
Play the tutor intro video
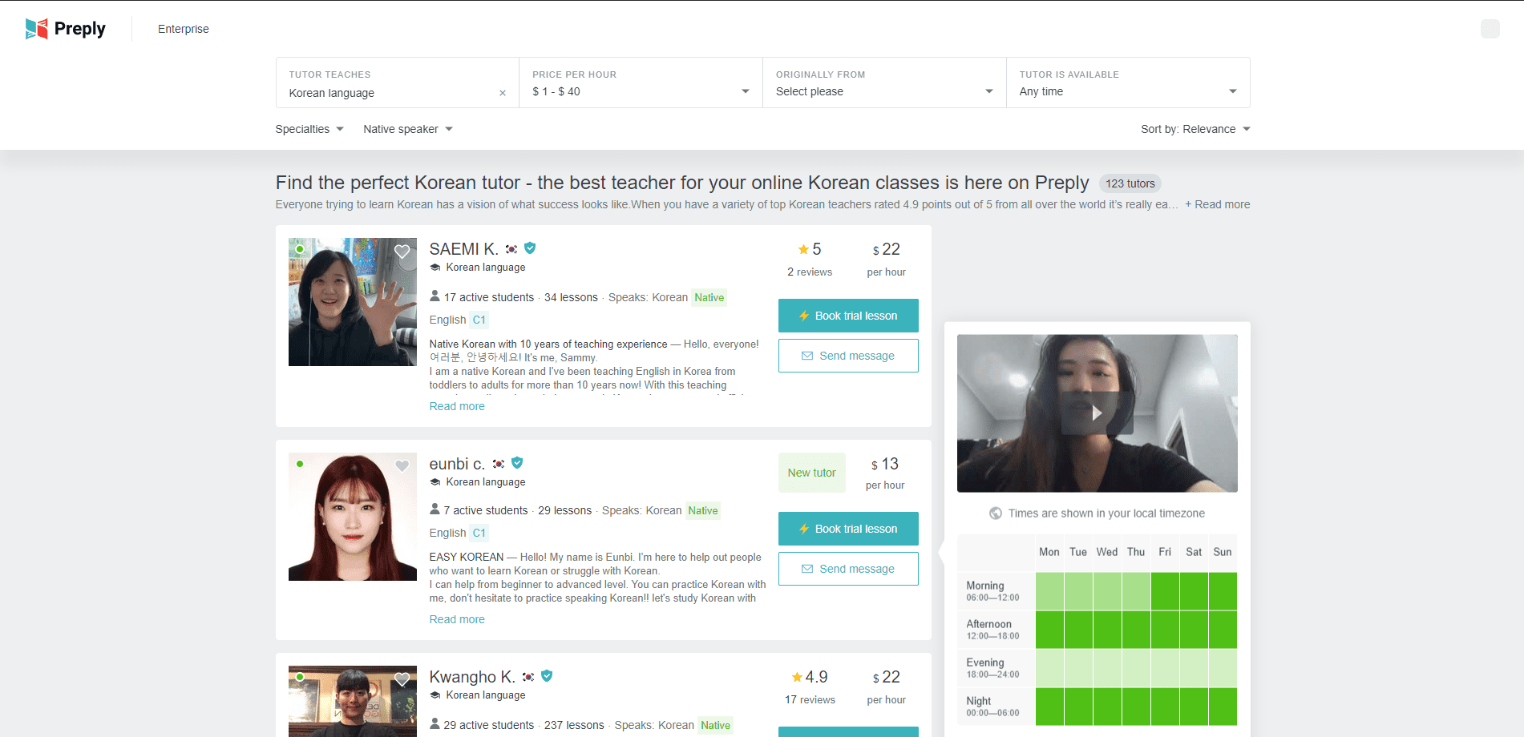click(1097, 413)
